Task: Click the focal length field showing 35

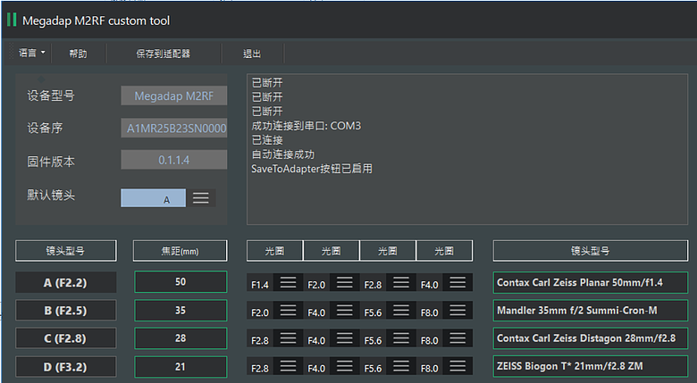Action: [x=181, y=310]
